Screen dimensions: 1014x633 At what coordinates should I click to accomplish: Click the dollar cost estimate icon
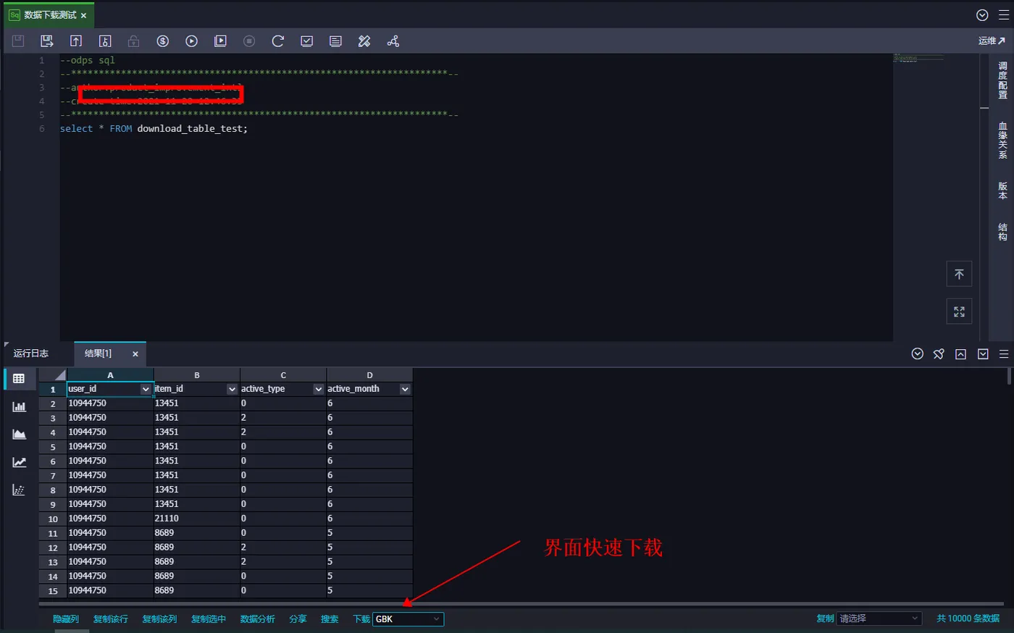click(x=162, y=41)
